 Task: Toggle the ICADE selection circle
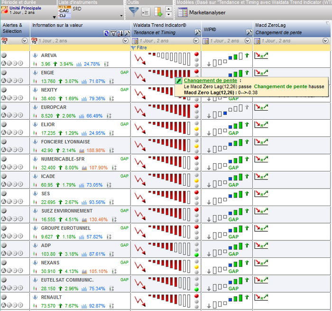[4, 176]
